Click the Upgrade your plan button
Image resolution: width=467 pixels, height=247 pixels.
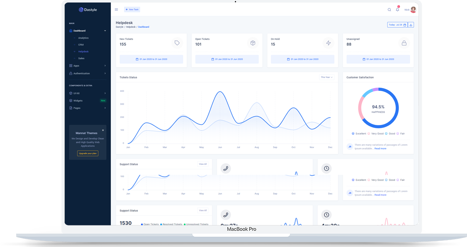[x=88, y=153]
